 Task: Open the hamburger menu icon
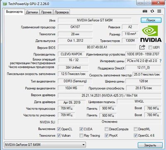pos(159,11)
